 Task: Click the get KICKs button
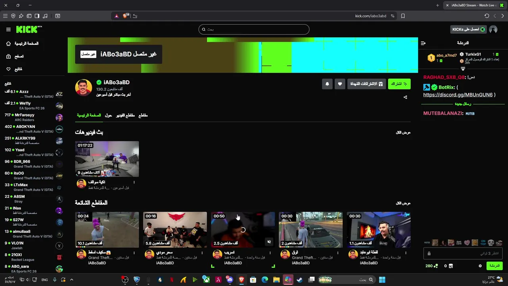(469, 29)
